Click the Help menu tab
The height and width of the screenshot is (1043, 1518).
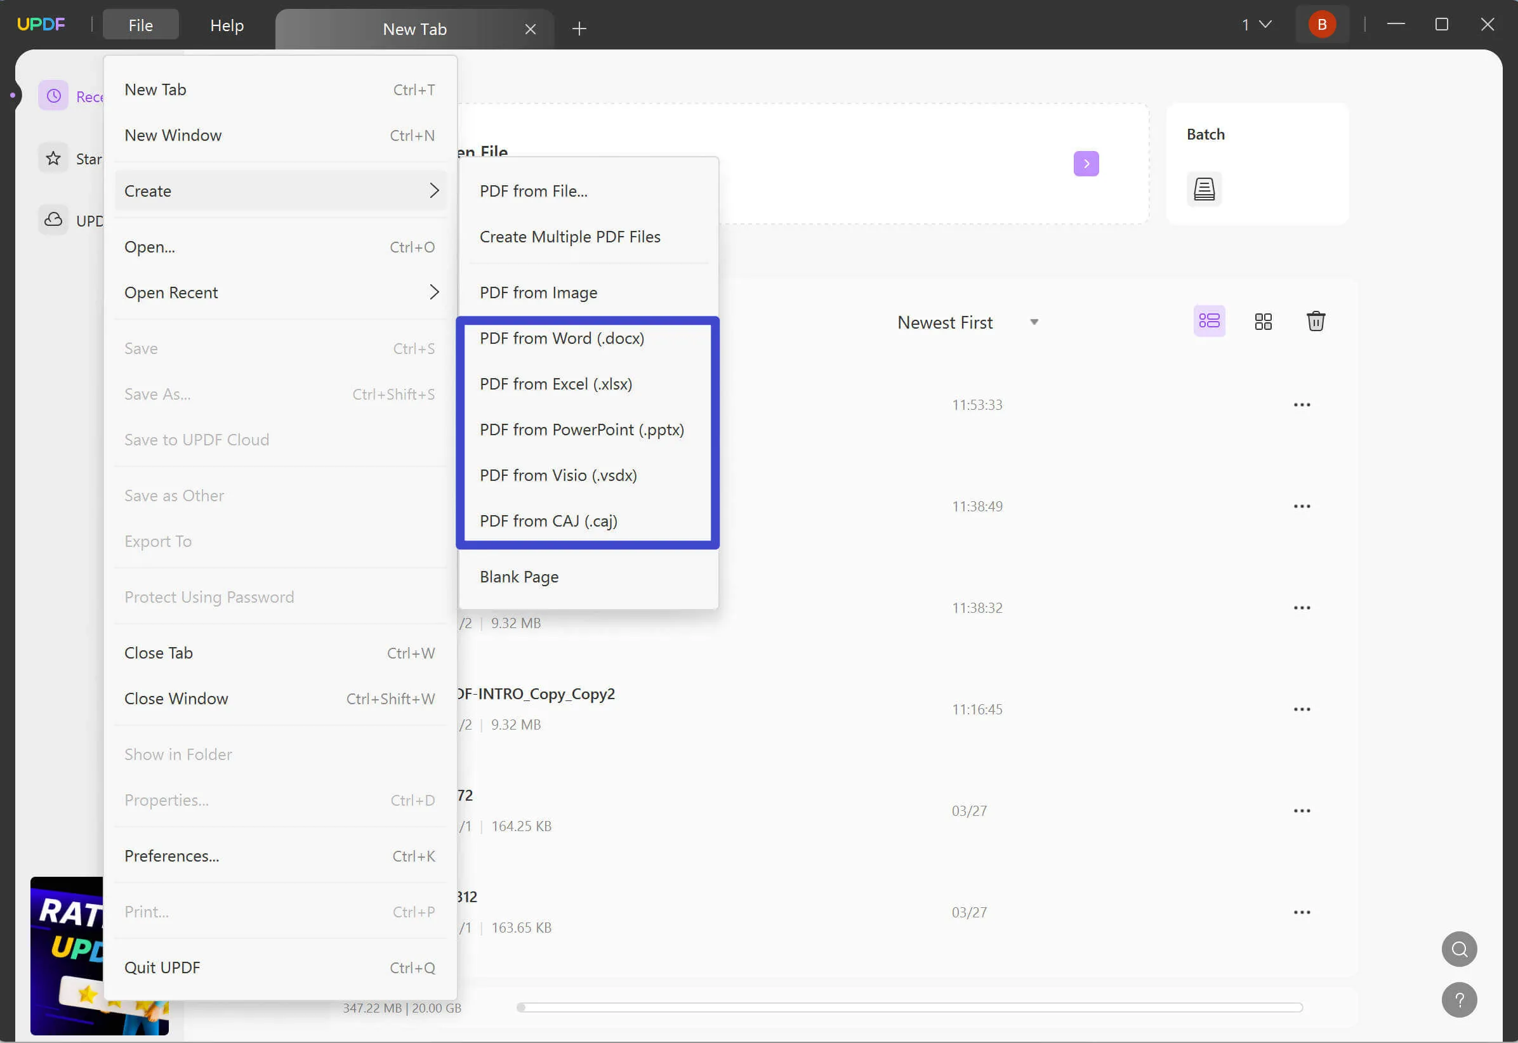click(226, 25)
